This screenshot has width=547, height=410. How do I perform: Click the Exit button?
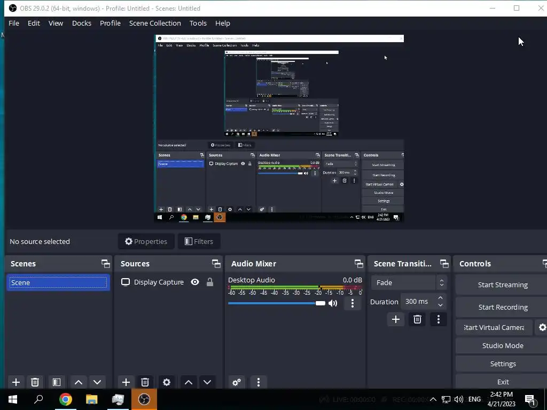tap(502, 382)
